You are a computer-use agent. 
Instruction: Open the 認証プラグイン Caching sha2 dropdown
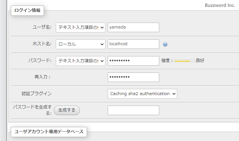pos(142,94)
